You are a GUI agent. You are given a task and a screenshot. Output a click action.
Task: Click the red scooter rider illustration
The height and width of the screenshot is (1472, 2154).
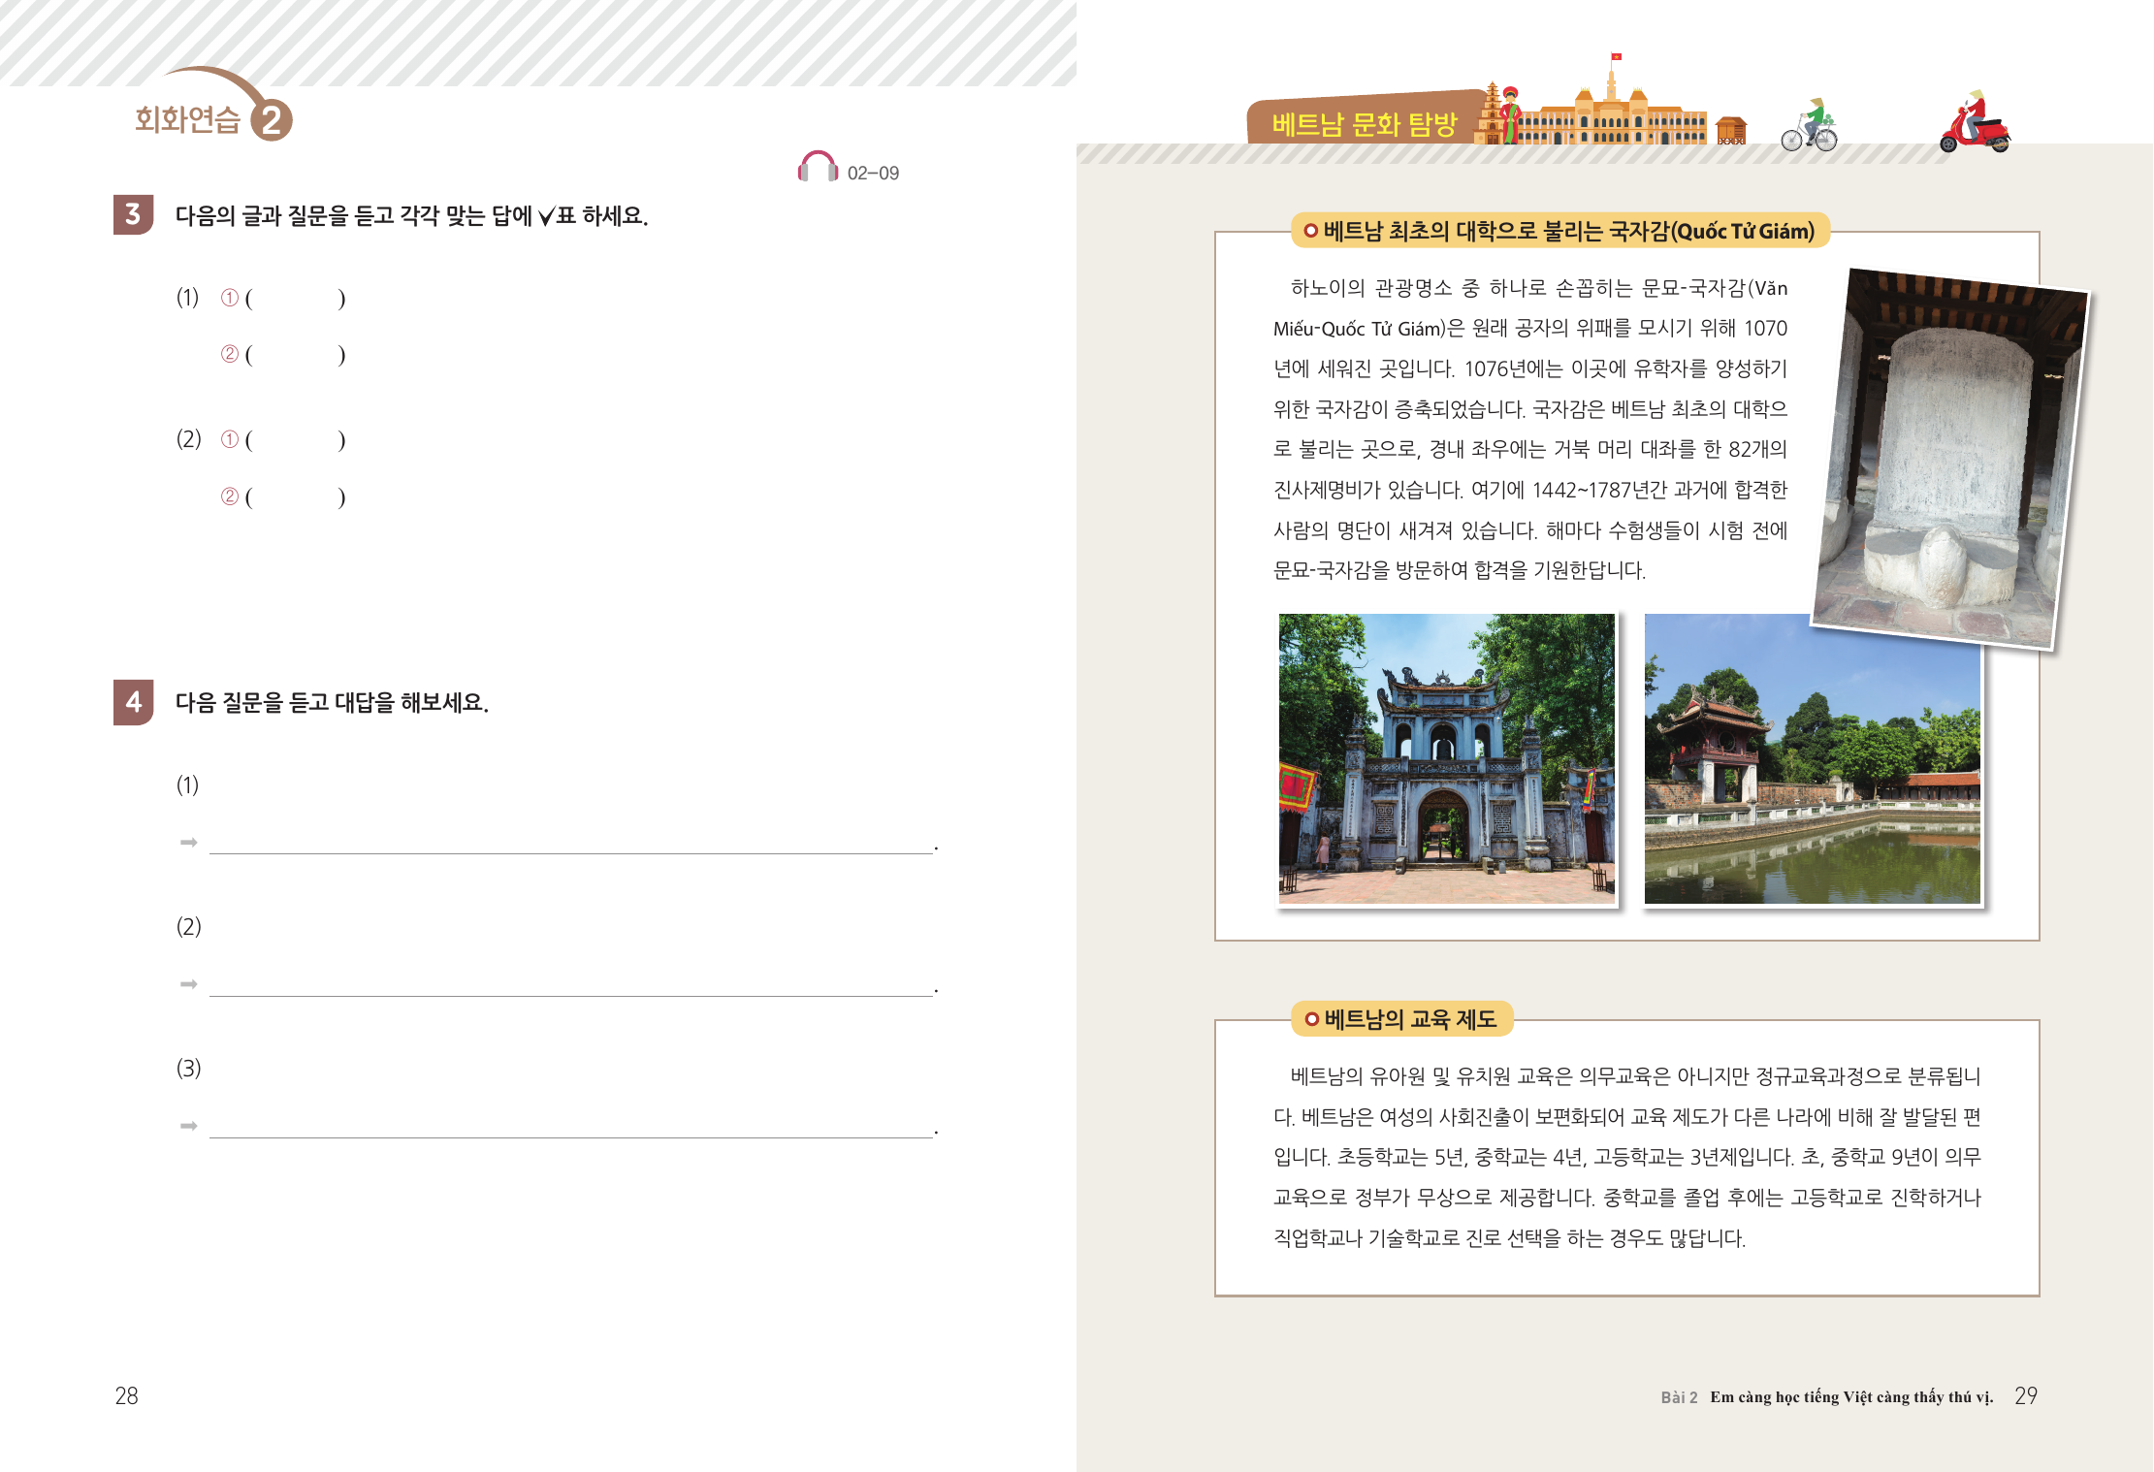click(1975, 125)
